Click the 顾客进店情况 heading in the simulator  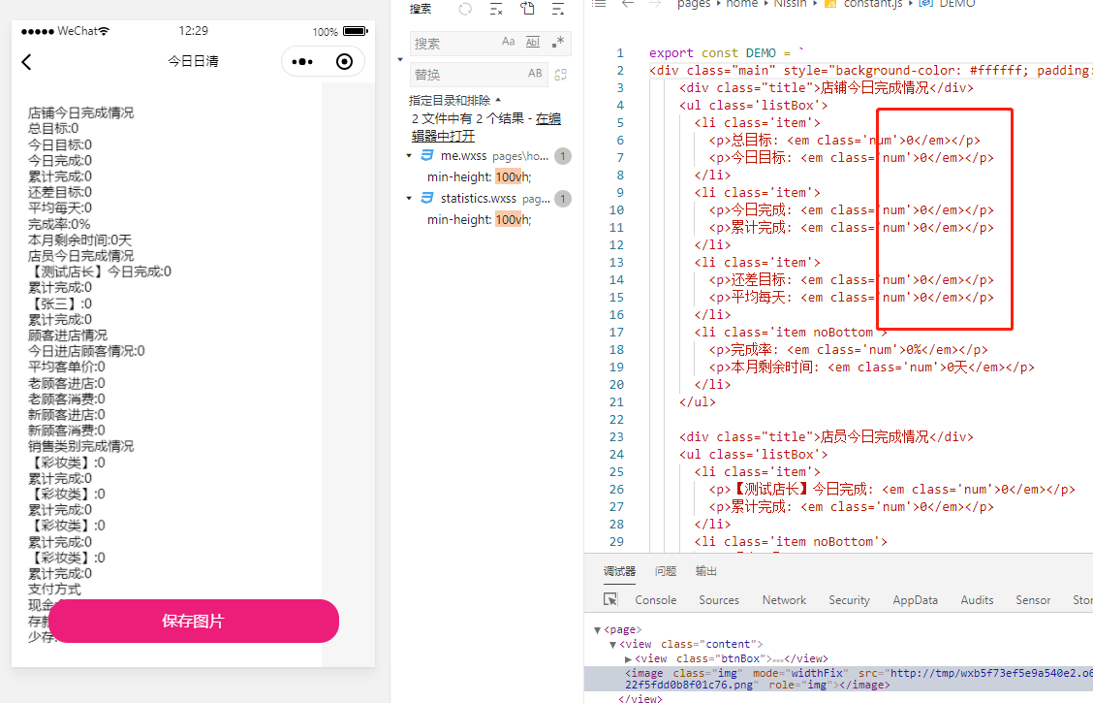pos(68,336)
